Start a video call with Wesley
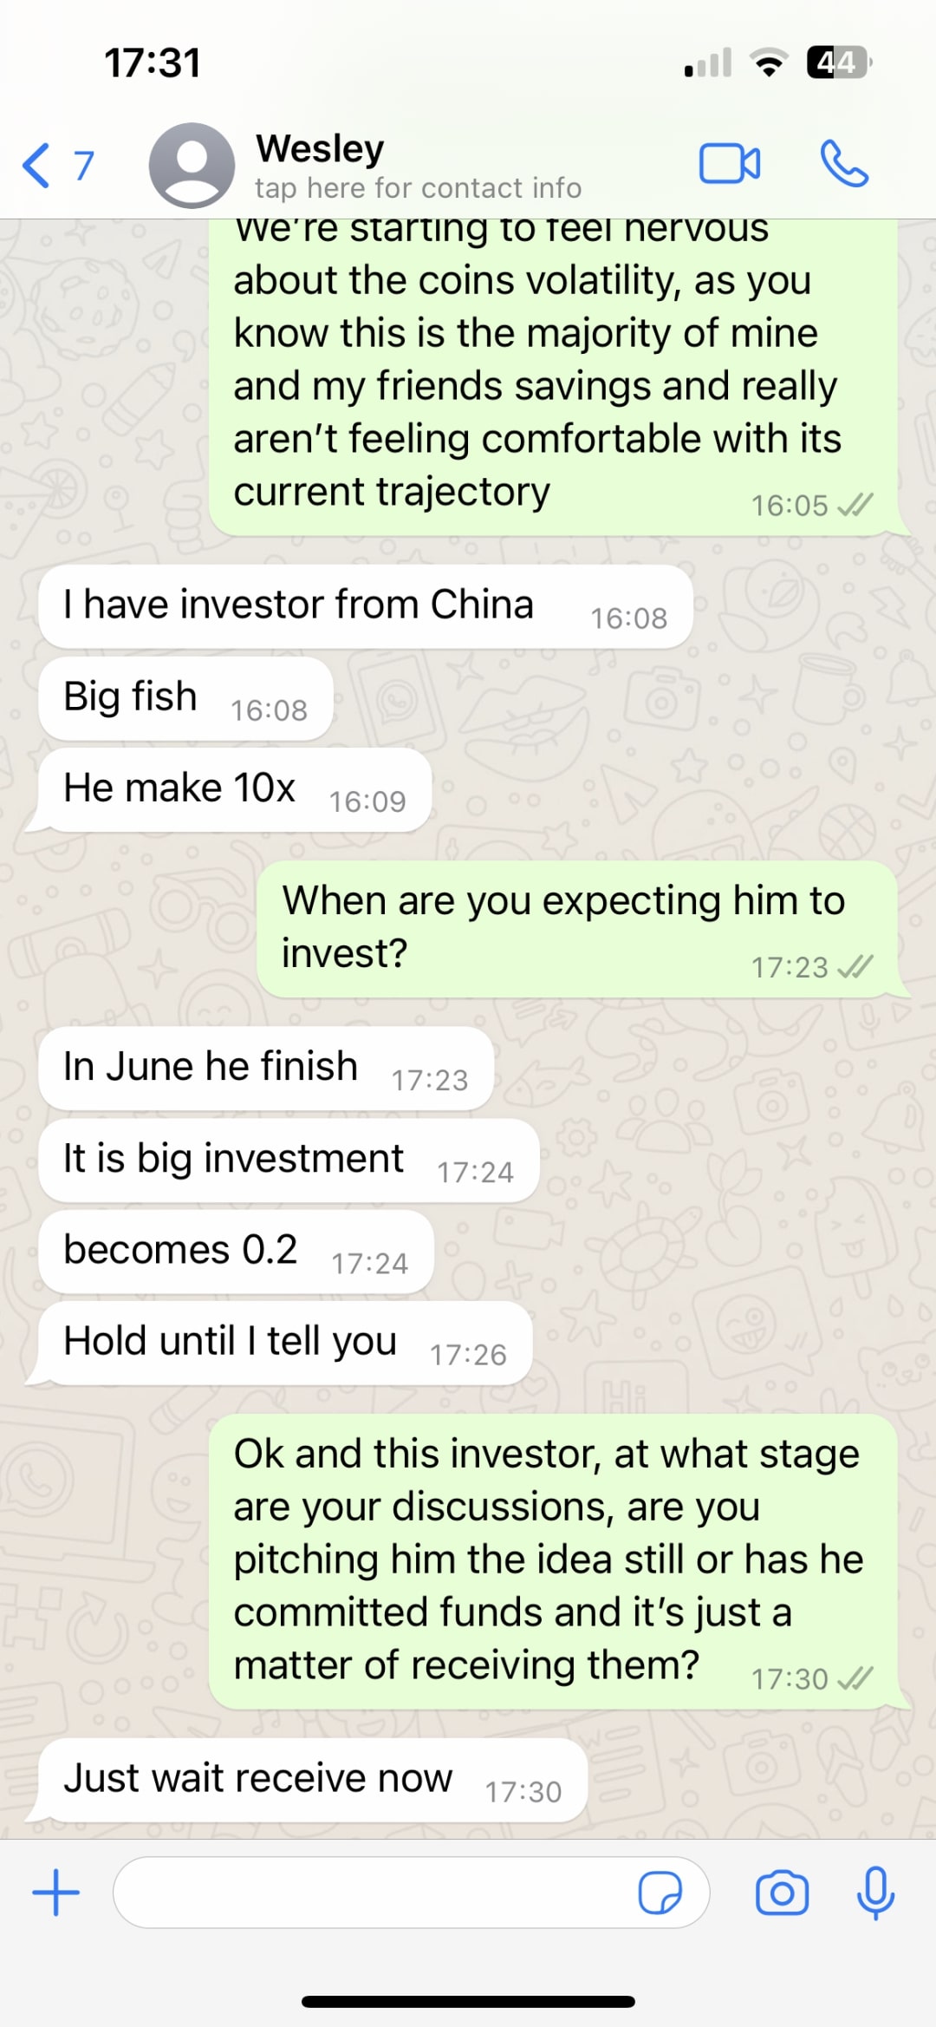This screenshot has height=2027, width=936. click(730, 163)
